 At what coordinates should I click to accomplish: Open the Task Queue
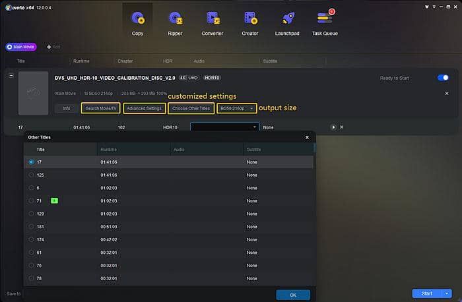click(325, 24)
